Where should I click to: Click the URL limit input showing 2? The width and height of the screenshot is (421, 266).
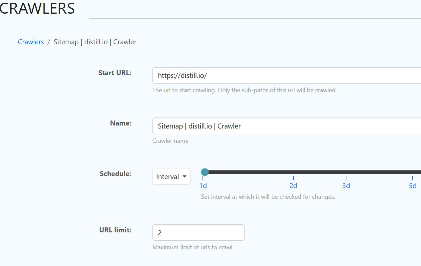click(x=198, y=232)
